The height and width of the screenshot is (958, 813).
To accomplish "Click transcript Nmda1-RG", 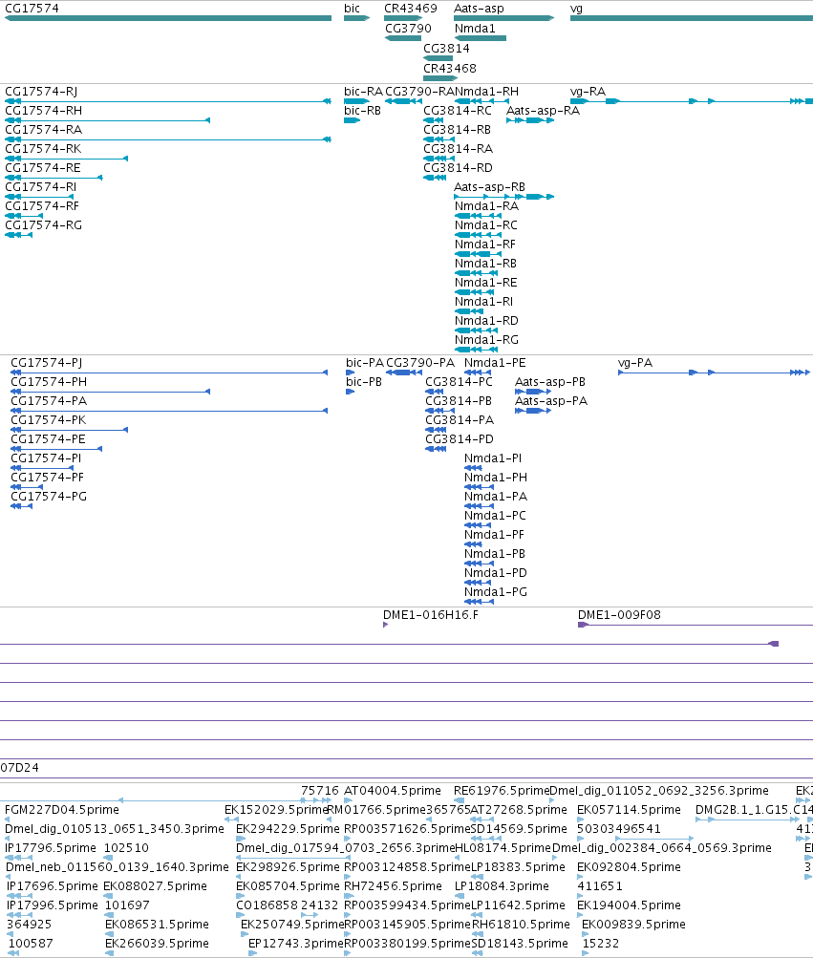I will pyautogui.click(x=476, y=350).
